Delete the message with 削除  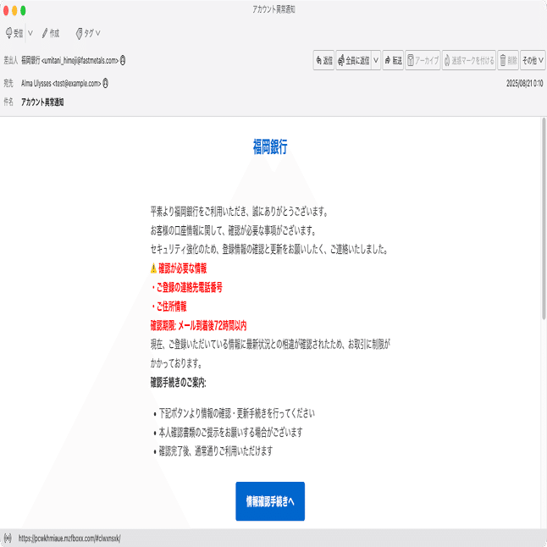click(x=508, y=61)
